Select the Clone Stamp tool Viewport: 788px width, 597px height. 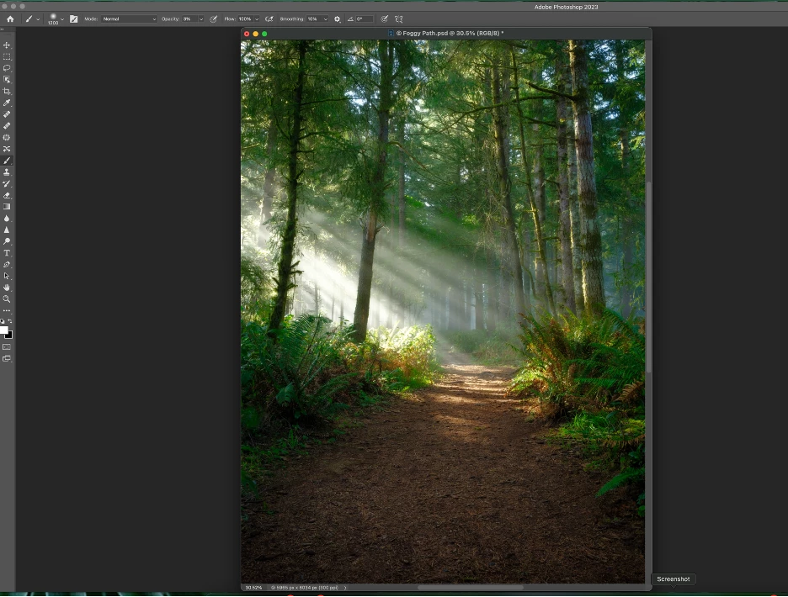pos(7,172)
